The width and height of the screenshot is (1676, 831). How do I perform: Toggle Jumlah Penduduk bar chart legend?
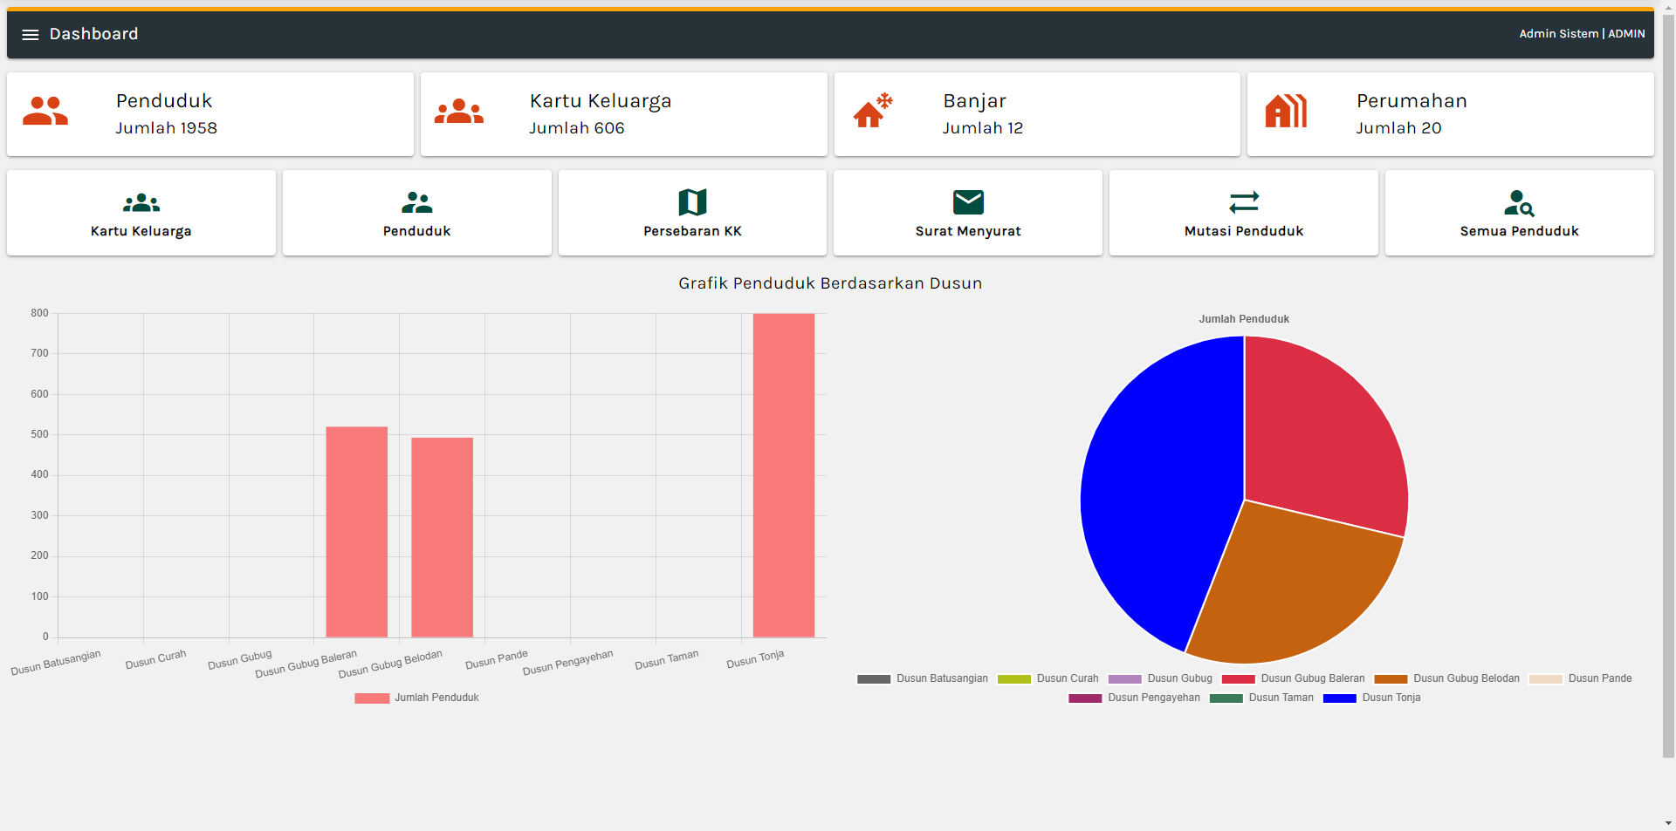tap(417, 698)
